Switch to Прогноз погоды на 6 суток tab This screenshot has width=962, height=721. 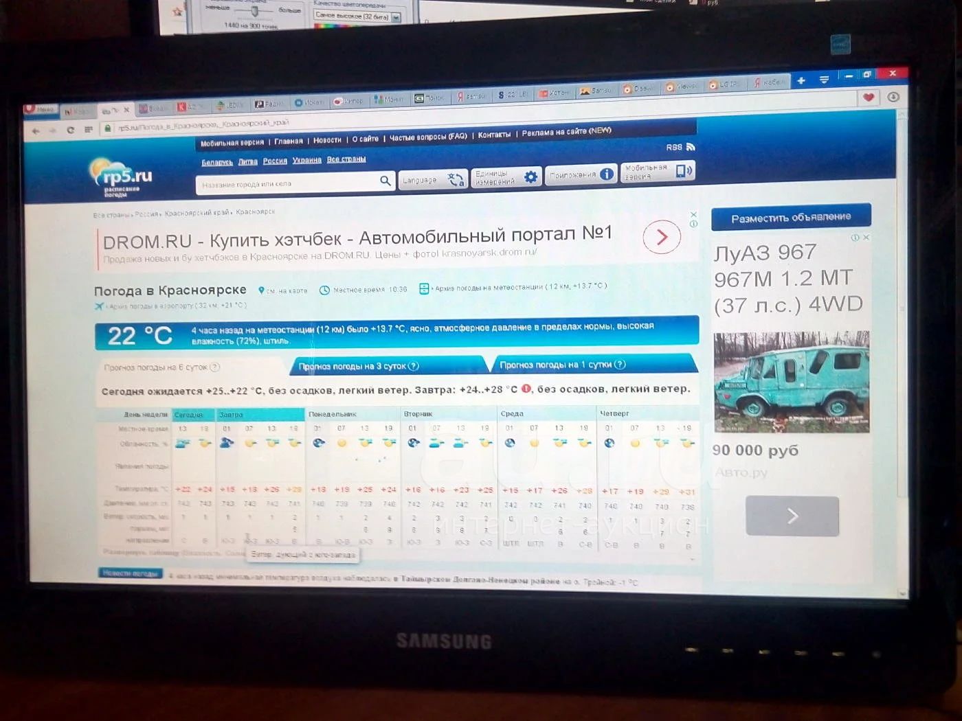[162, 367]
